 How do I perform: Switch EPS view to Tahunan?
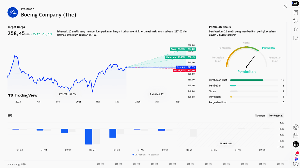(260, 116)
